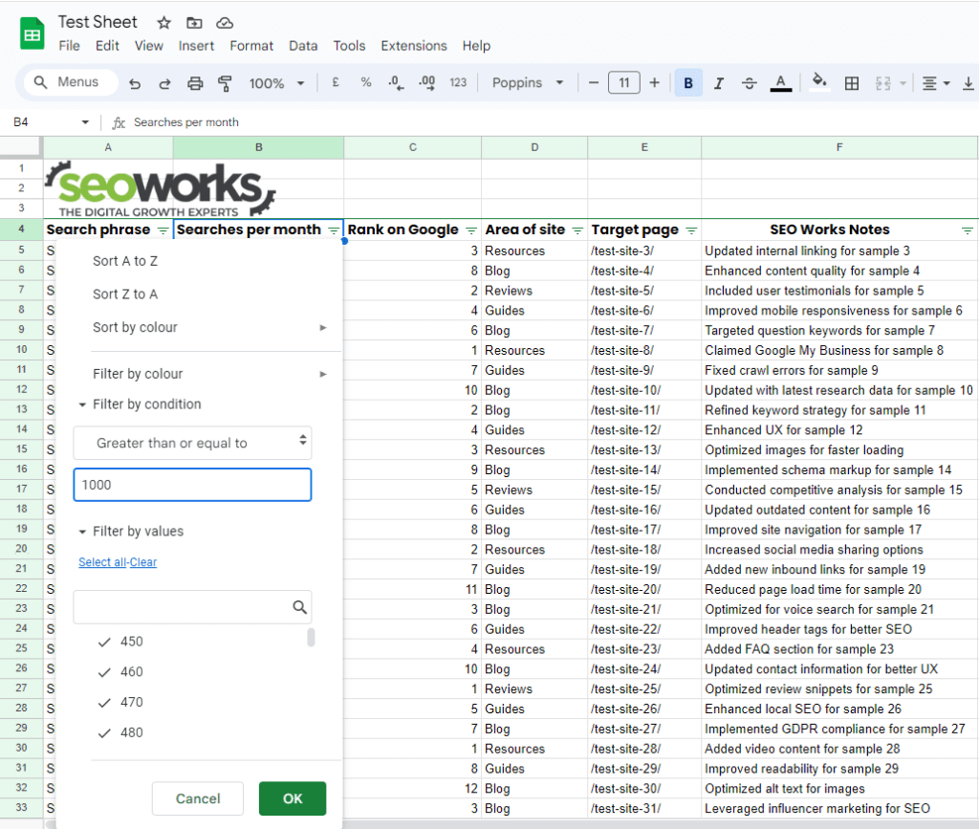Click the move to folder icon
979x829 pixels.
tap(194, 23)
